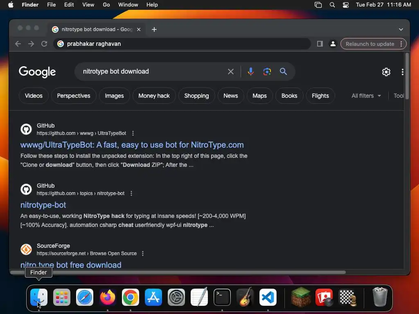Screen dimensions: 419x314
Task: Open the View menu
Action: coord(88,5)
